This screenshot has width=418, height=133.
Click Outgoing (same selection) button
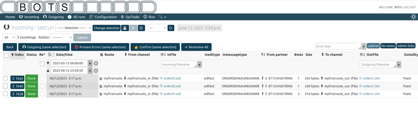[44, 47]
